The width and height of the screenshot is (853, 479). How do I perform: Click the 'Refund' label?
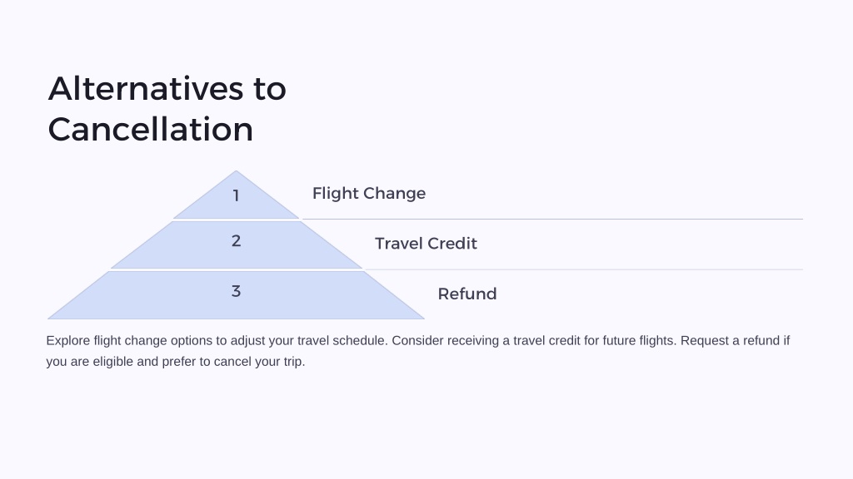[x=467, y=294]
